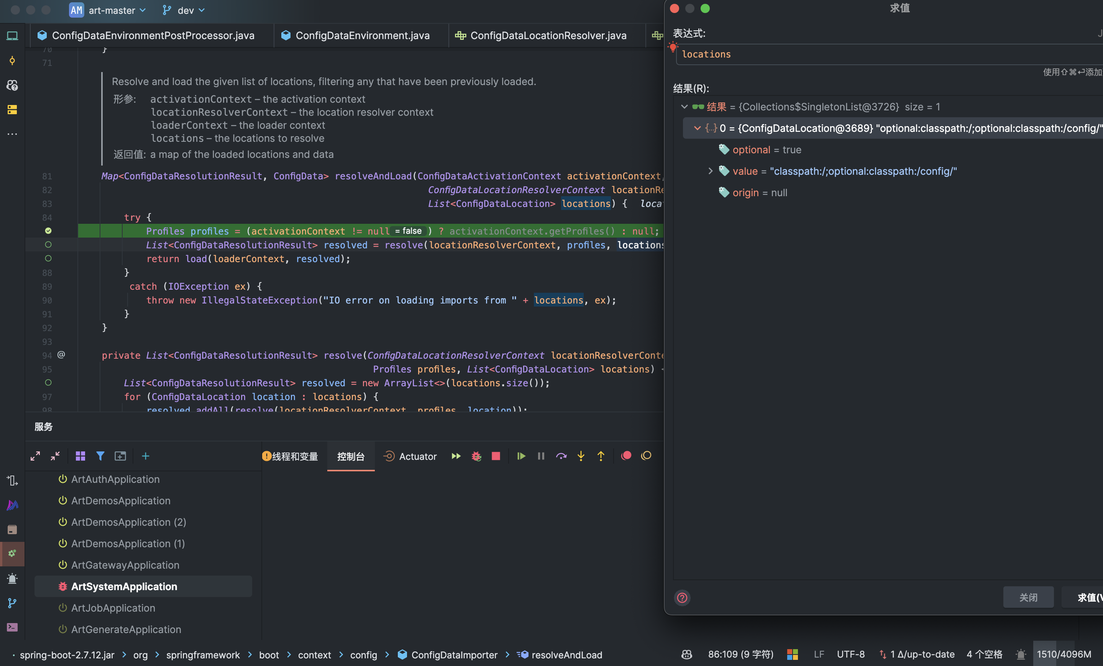Toggle the breakpoint on highlighted Profiles line

coord(48,231)
